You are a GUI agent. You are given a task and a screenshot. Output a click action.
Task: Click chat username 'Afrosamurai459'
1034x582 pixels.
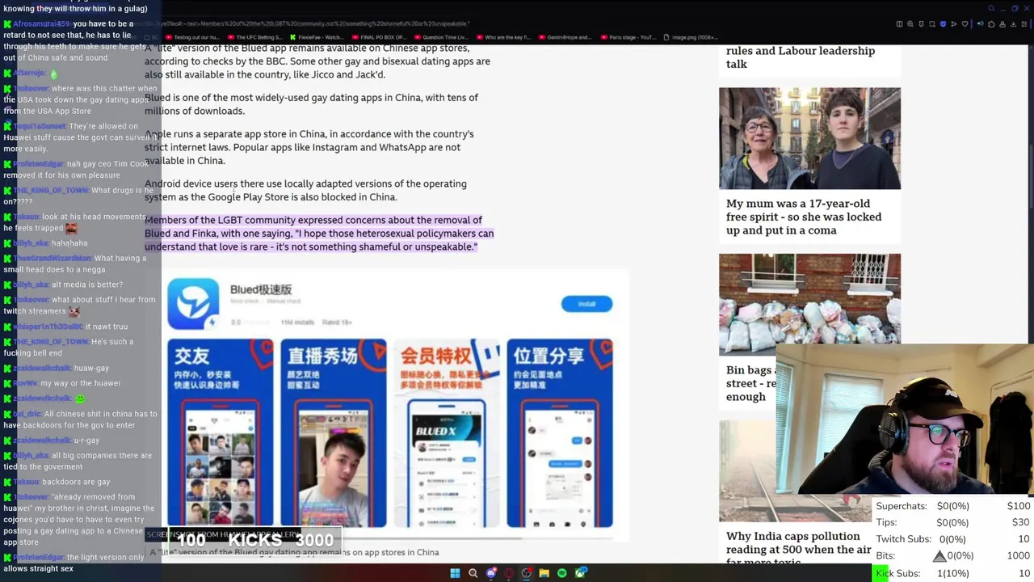click(x=41, y=24)
